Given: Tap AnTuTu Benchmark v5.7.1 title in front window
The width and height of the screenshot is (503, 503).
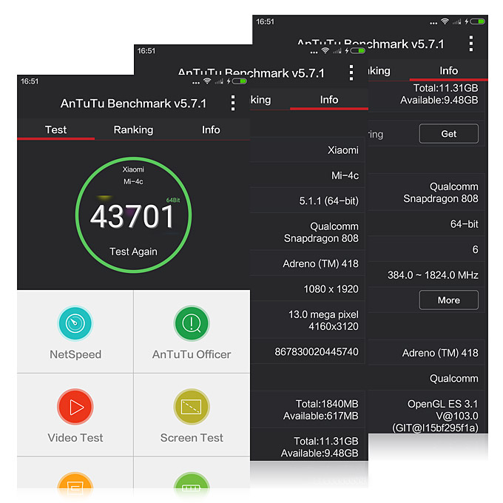Looking at the screenshot, I should click(x=133, y=104).
